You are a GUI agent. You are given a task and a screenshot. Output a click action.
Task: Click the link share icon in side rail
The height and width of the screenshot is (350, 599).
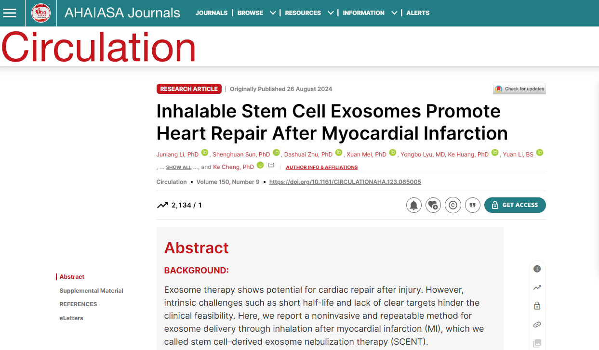pos(537,325)
